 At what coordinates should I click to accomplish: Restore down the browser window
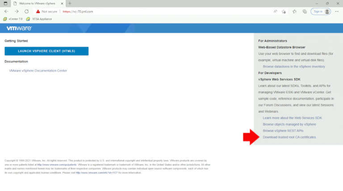coord(327,4)
